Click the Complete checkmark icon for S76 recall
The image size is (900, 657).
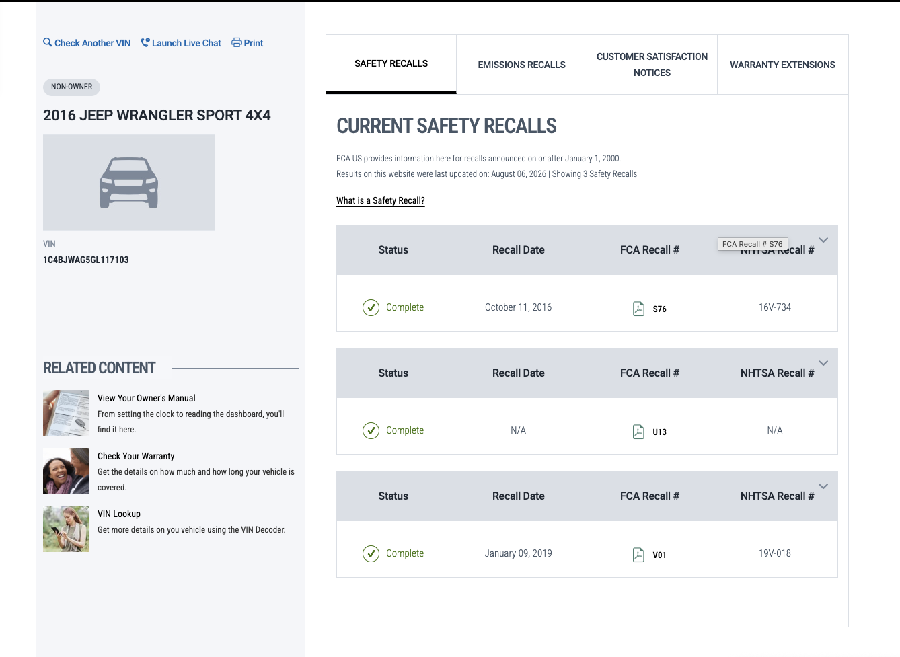click(371, 307)
